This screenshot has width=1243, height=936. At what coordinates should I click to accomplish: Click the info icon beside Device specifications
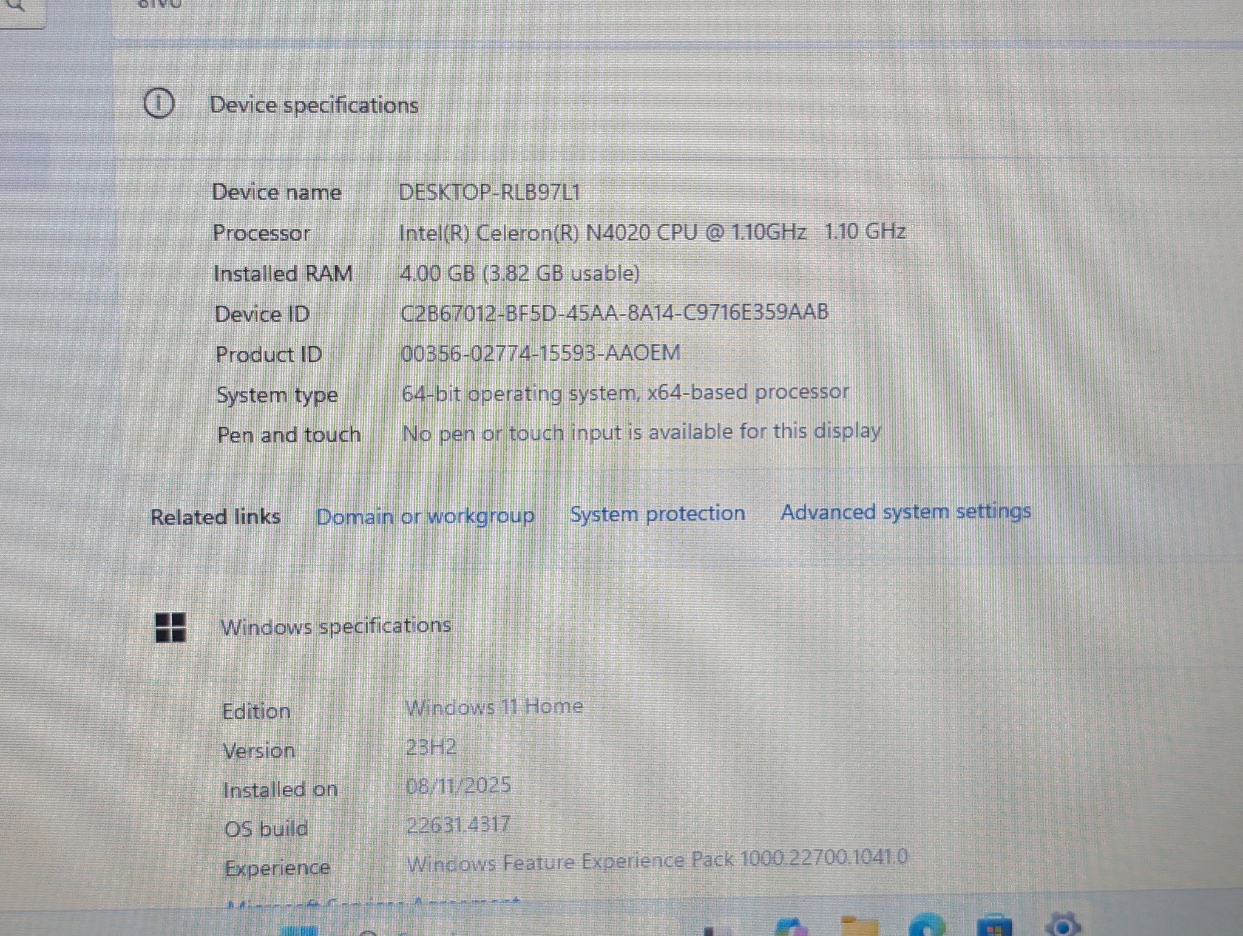click(x=159, y=104)
